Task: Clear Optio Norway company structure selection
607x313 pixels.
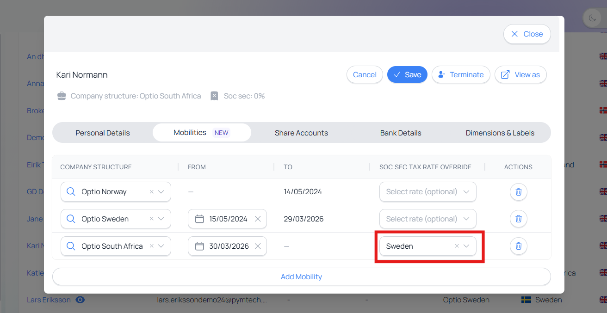Action: click(x=151, y=192)
